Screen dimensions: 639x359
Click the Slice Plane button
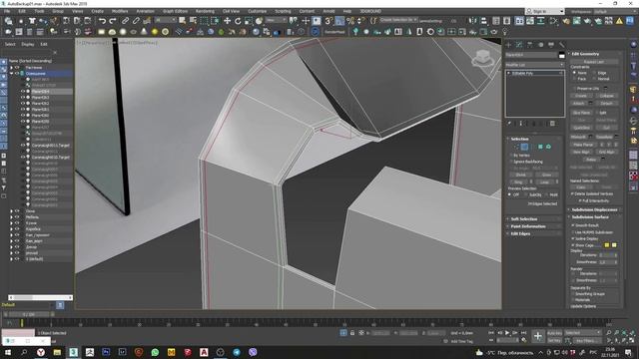pyautogui.click(x=581, y=113)
